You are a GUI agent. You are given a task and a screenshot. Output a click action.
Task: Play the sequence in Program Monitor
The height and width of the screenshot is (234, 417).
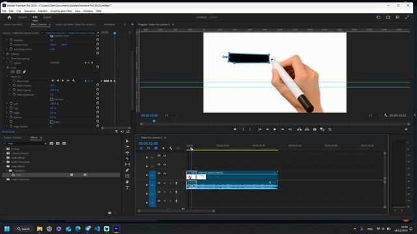click(x=275, y=129)
